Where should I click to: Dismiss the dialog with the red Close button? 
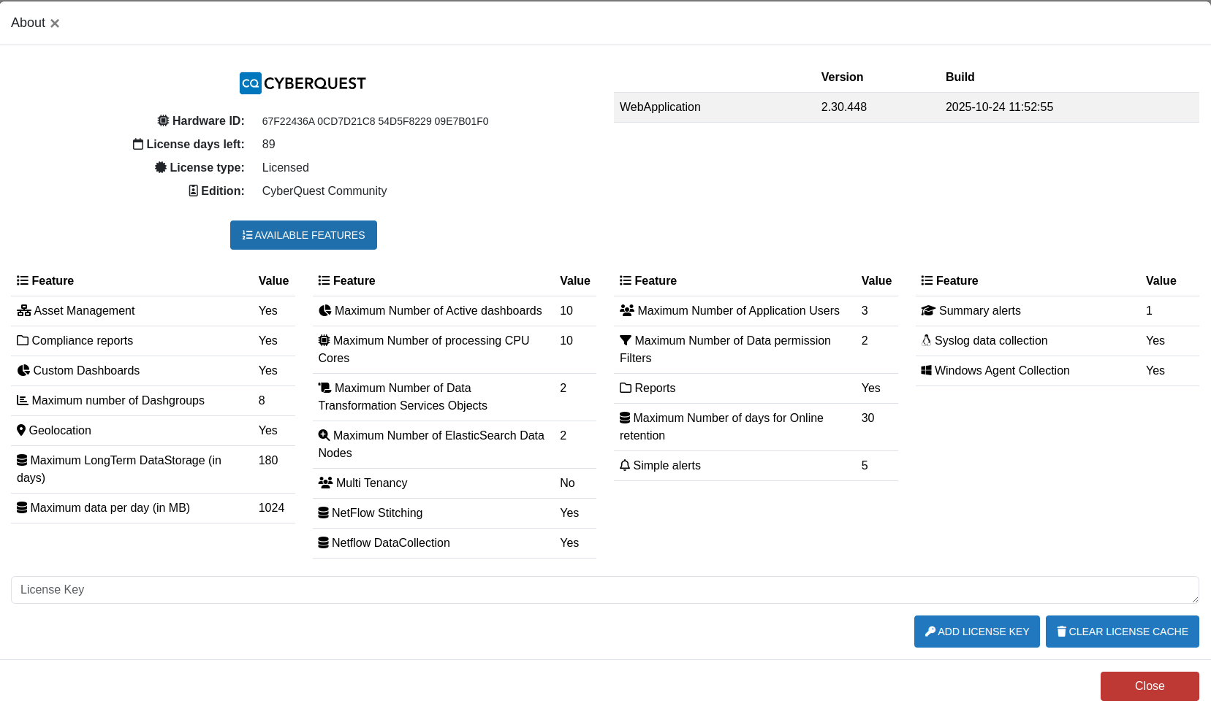tap(1149, 686)
